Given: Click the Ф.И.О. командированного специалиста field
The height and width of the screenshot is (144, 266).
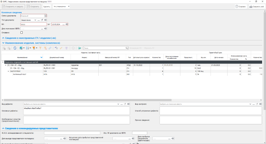Looking at the screenshot, I should point(72,133).
